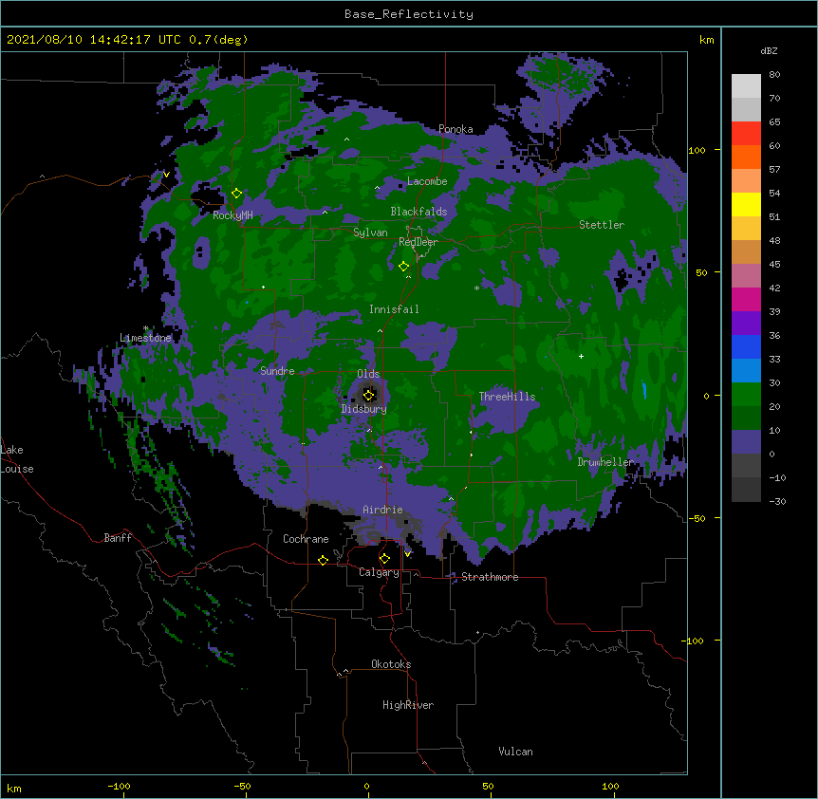Click the 45 dBZ legend value
This screenshot has height=799, width=818.
(x=774, y=265)
